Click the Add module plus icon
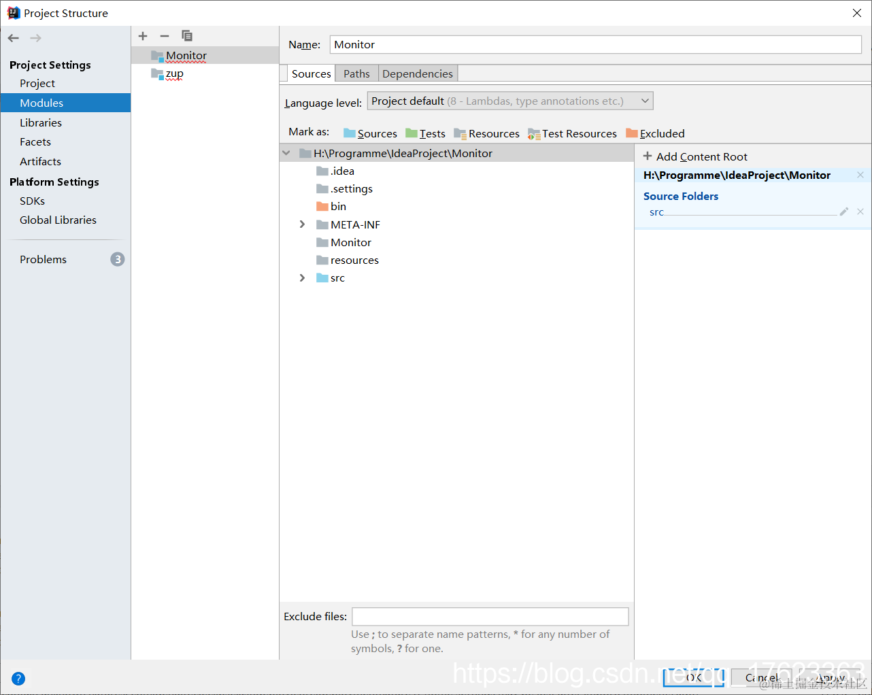 (x=143, y=36)
